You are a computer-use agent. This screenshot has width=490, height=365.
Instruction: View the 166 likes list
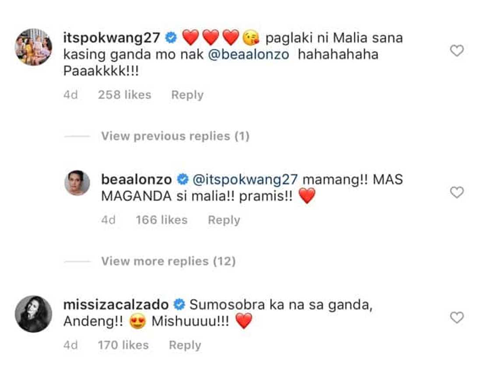tap(161, 220)
